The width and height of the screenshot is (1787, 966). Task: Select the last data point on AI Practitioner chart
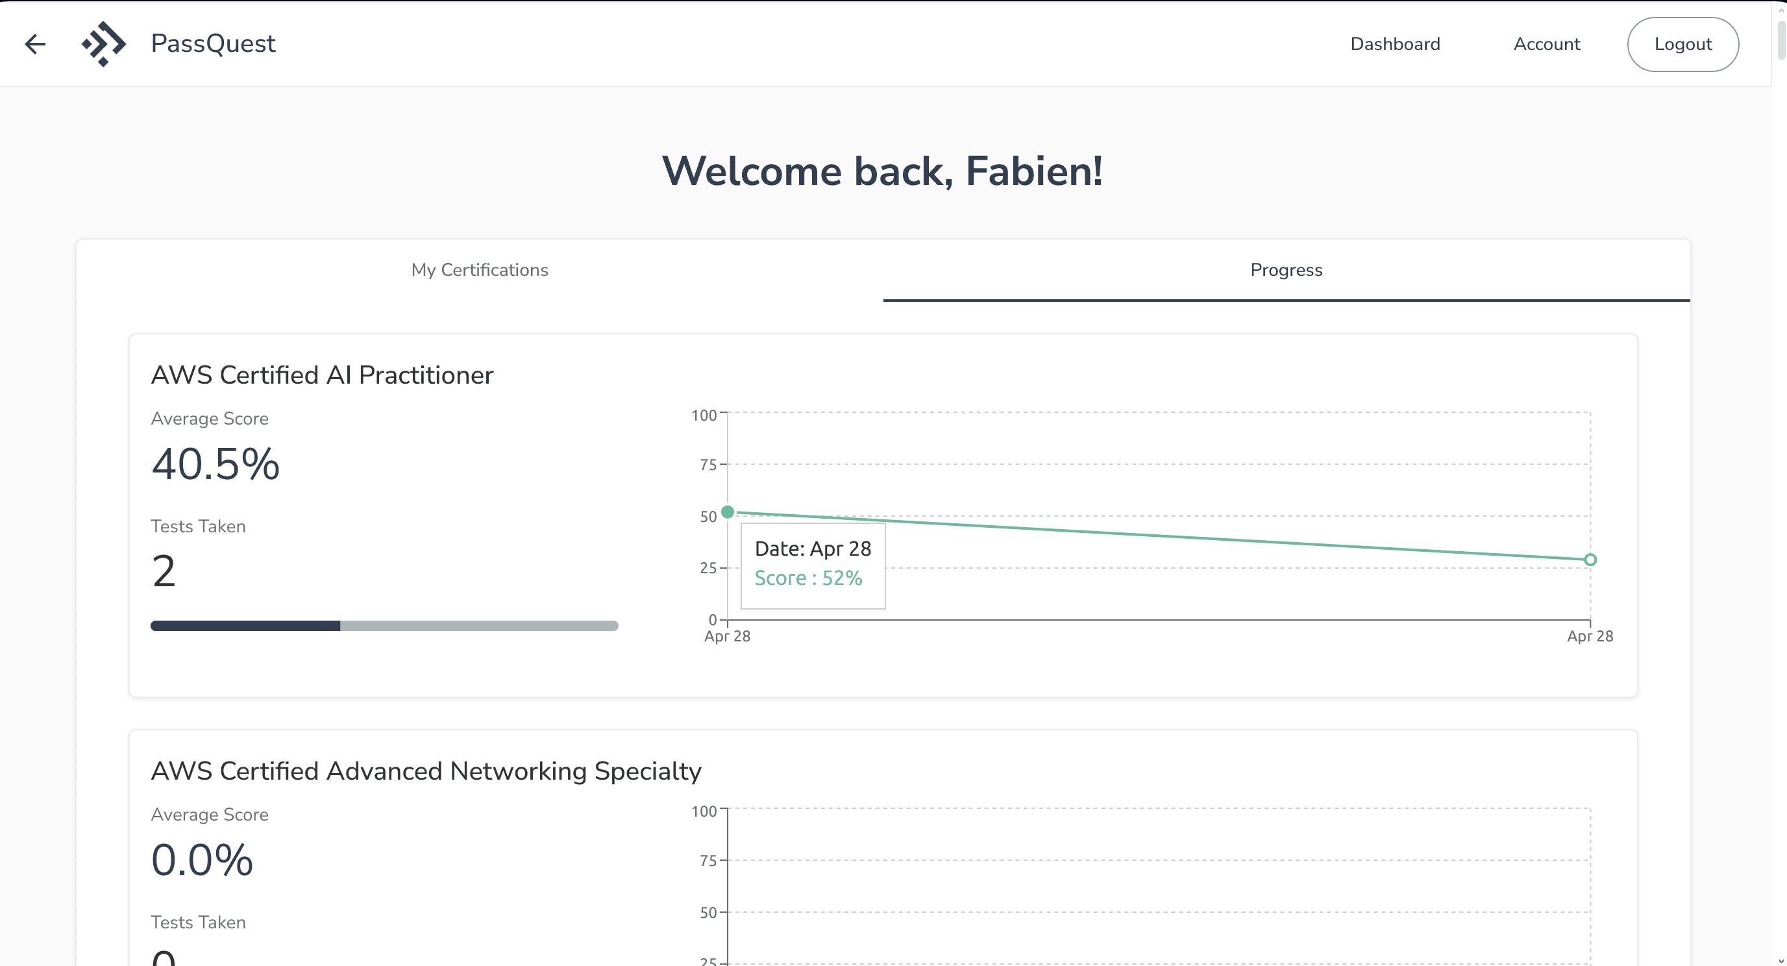click(1588, 560)
